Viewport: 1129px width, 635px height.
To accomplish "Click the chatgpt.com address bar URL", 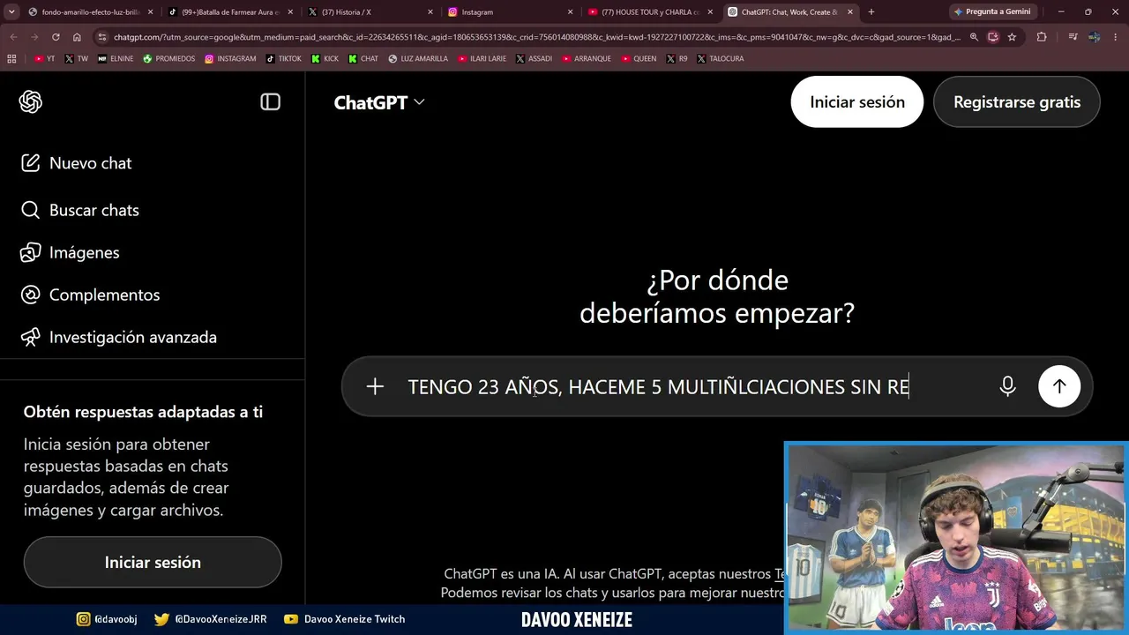I will 536,37.
